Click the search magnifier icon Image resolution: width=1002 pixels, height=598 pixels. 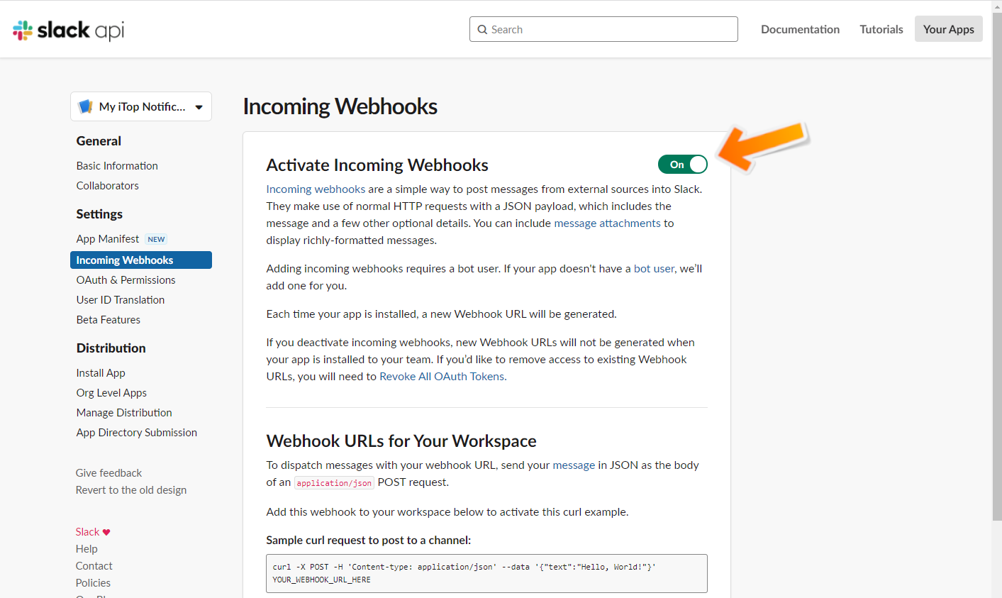pyautogui.click(x=482, y=30)
